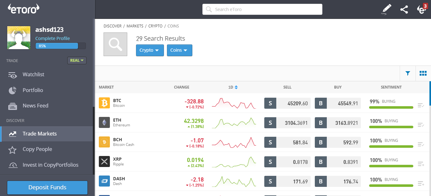Open News Feed in sidebar
Screen dimensions: 431x196
(46, 106)
